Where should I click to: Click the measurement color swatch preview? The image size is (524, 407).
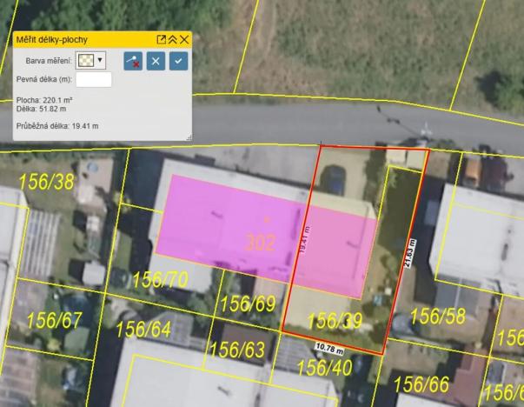coord(86,61)
